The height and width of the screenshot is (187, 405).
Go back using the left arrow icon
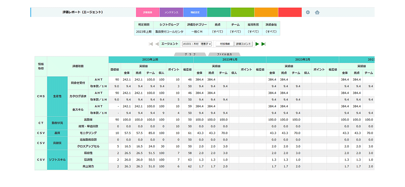[307, 12]
